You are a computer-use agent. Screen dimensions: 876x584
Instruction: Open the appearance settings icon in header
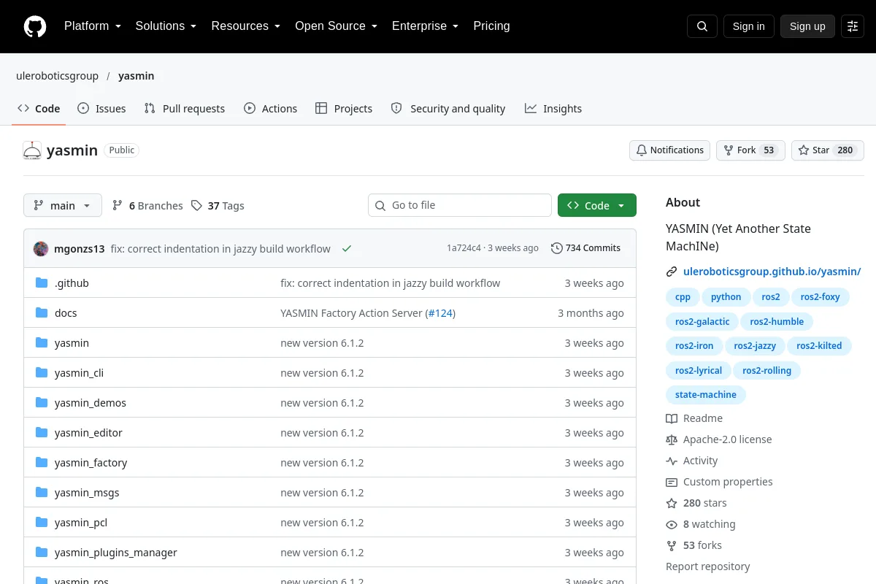853,26
